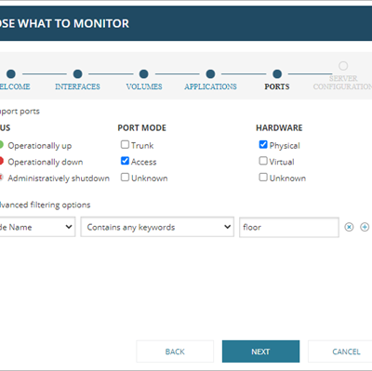Click the Operationally up label
Screen dimensions: 372x371
point(40,146)
